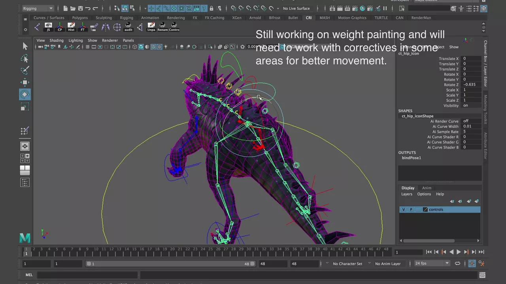
Task: Open the shelf options gear menu
Action: [25, 30]
